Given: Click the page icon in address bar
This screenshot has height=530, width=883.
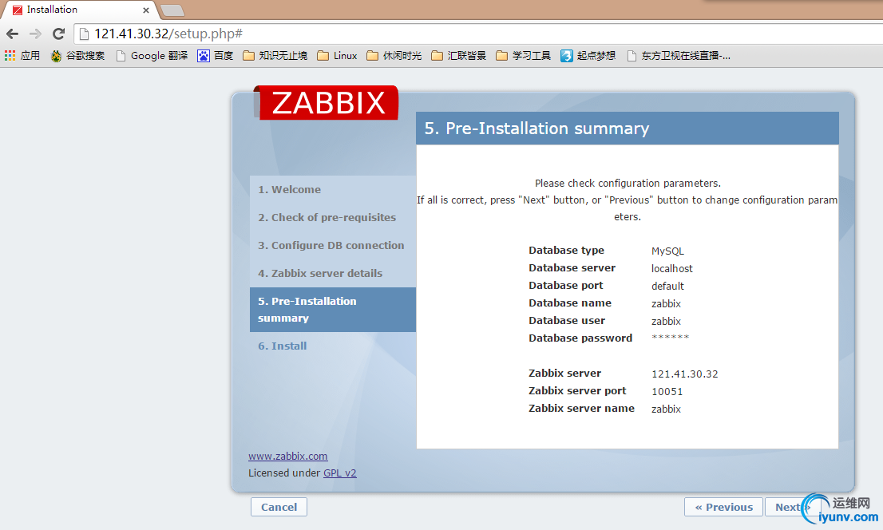Looking at the screenshot, I should (85, 34).
